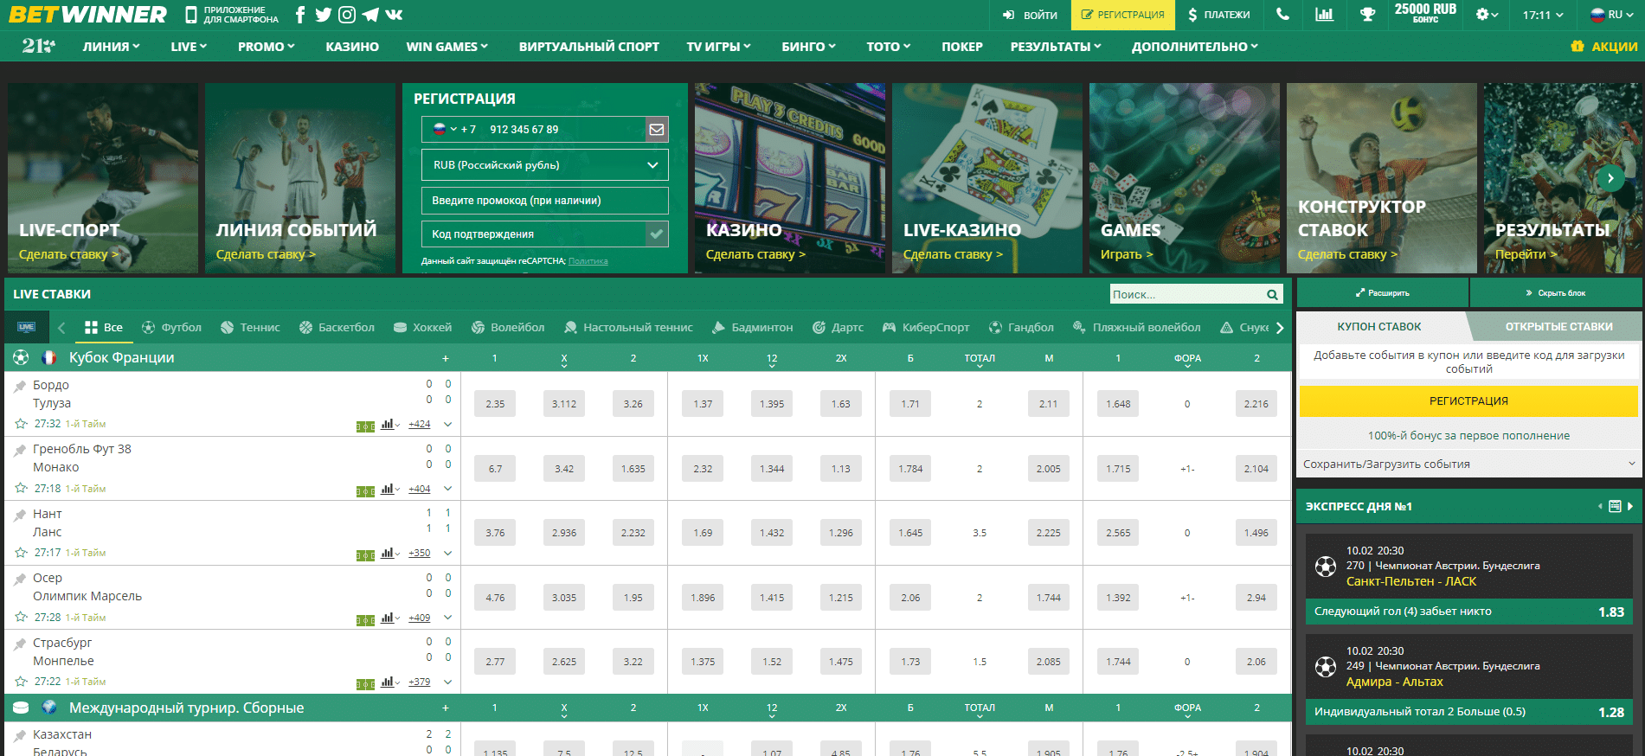This screenshot has height=756, width=1645.
Task: Open the RUB currency dropdown
Action: (544, 165)
